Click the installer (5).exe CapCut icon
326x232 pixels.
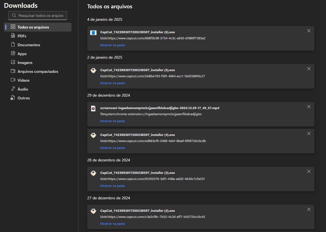click(x=93, y=71)
